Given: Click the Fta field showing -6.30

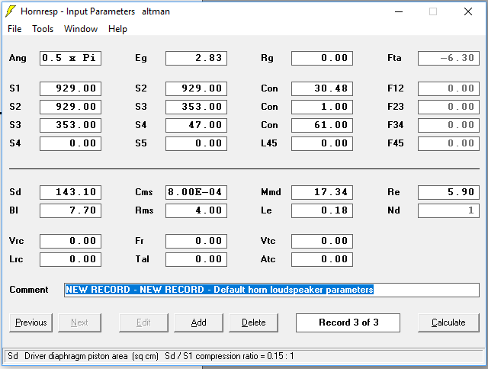Looking at the screenshot, I should (448, 58).
